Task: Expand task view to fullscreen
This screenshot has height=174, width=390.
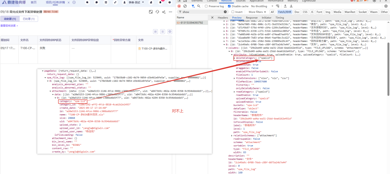Action: [151, 12]
